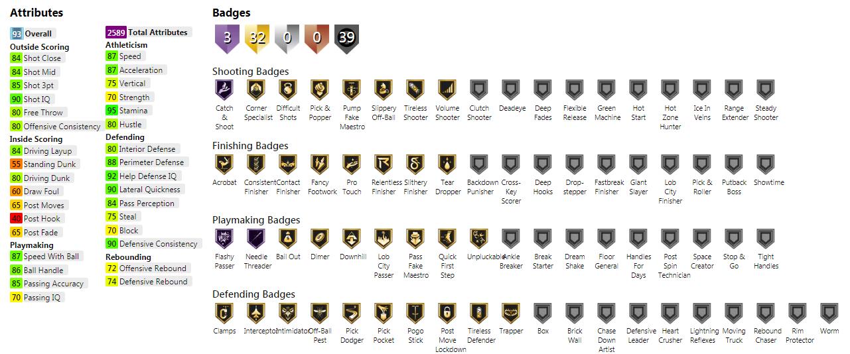Select the Pogo Stick defending badge
This screenshot has width=850, height=354.
coord(415,312)
